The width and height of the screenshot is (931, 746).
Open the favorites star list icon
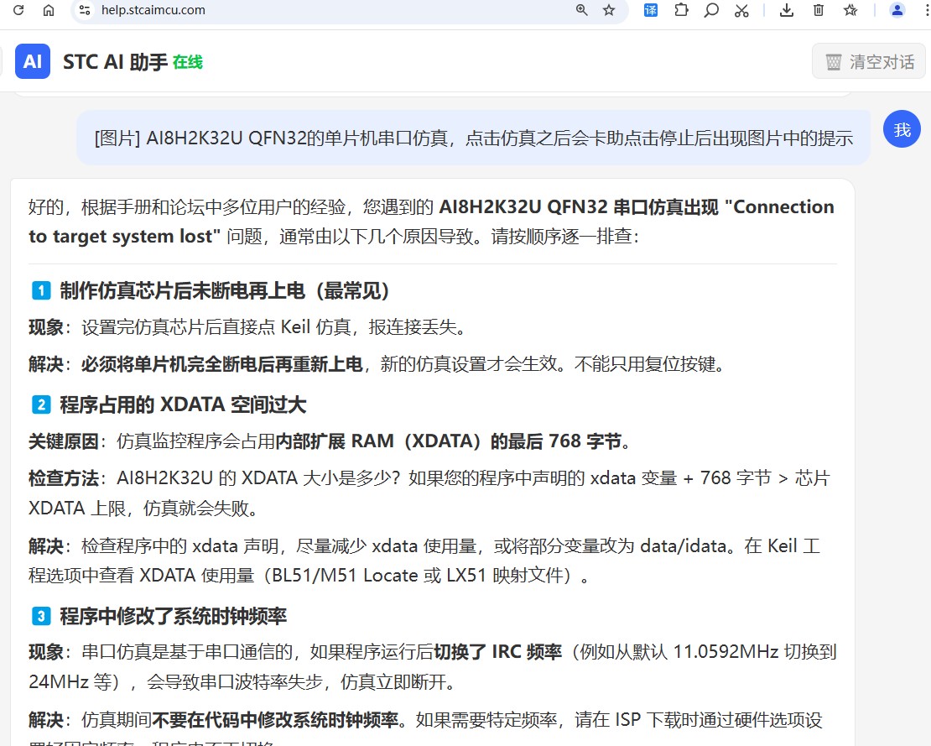(850, 10)
